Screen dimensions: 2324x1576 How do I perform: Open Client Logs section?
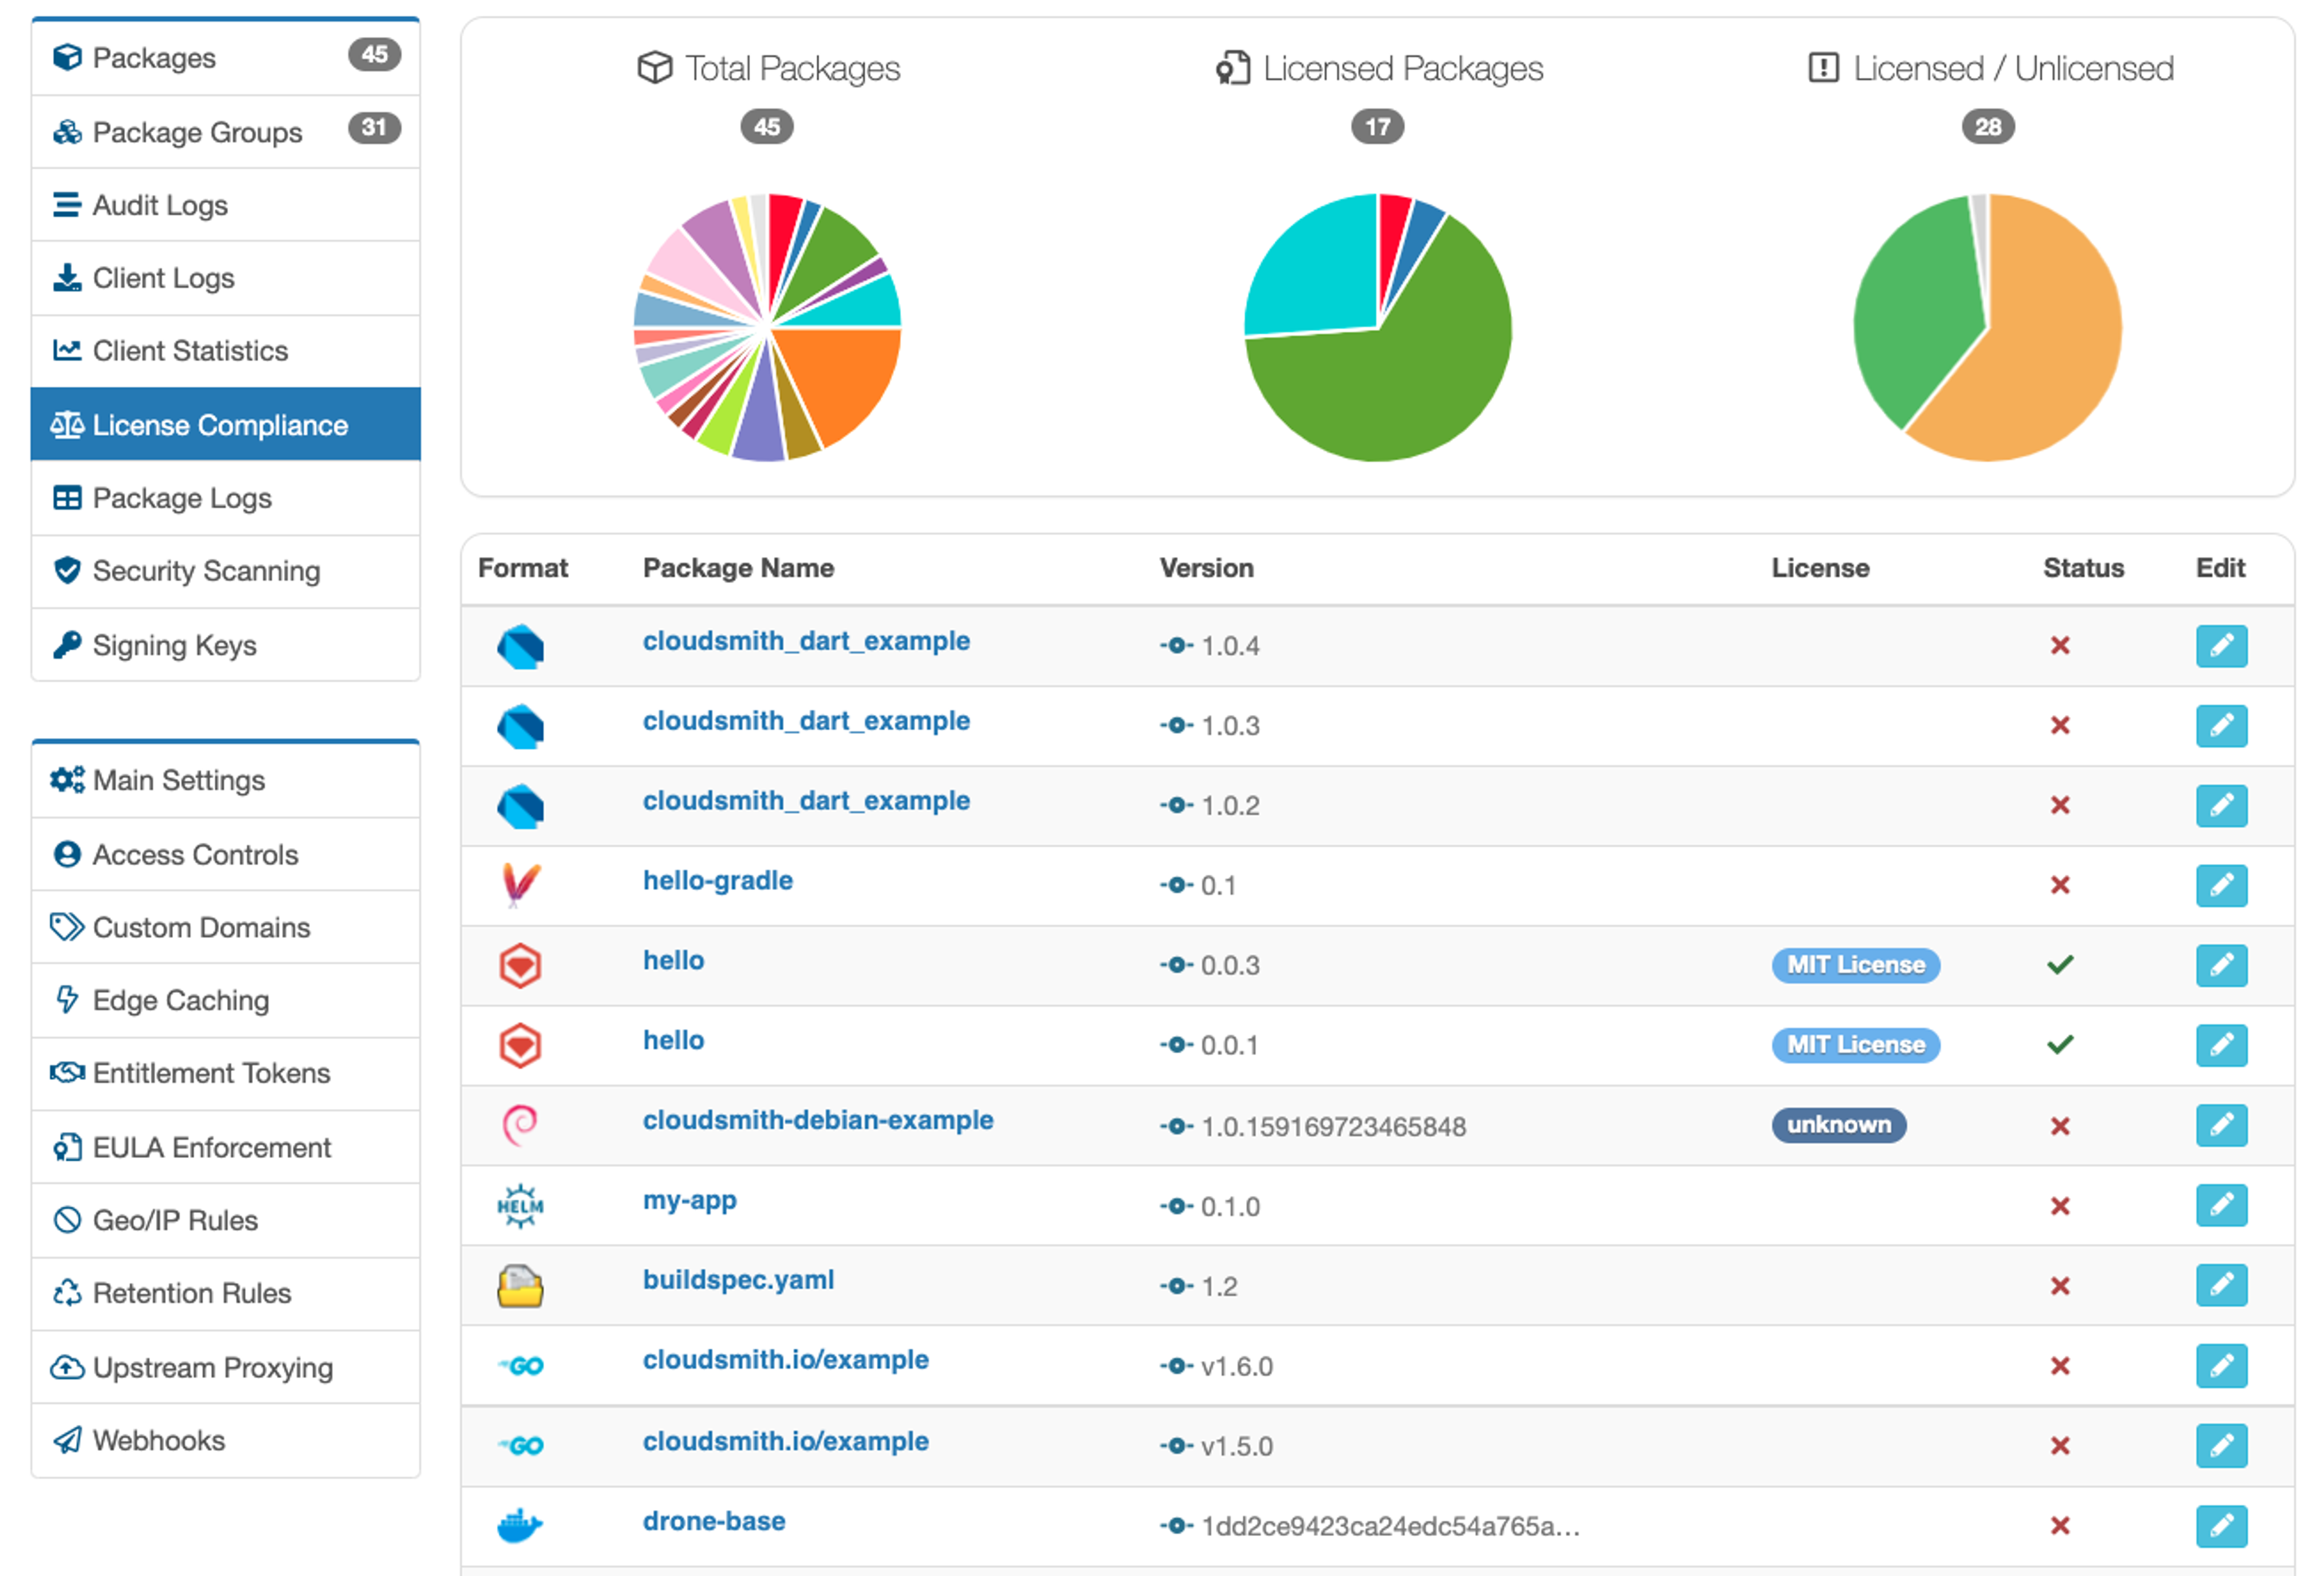[225, 278]
